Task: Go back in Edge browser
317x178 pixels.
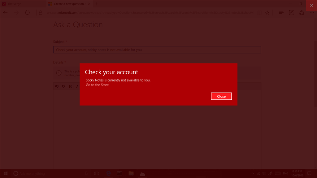Action: click(x=6, y=13)
